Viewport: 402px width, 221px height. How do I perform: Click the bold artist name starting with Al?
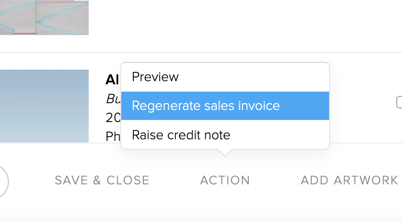[x=113, y=80]
